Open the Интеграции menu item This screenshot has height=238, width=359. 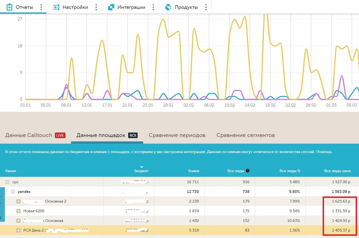pos(131,7)
